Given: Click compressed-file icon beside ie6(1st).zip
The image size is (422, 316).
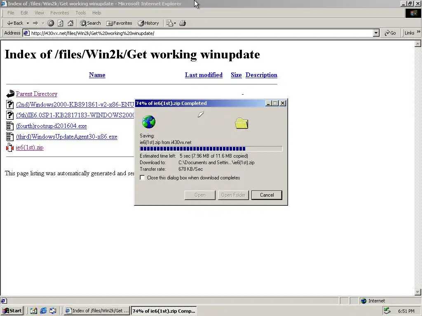Looking at the screenshot, I should point(10,148).
